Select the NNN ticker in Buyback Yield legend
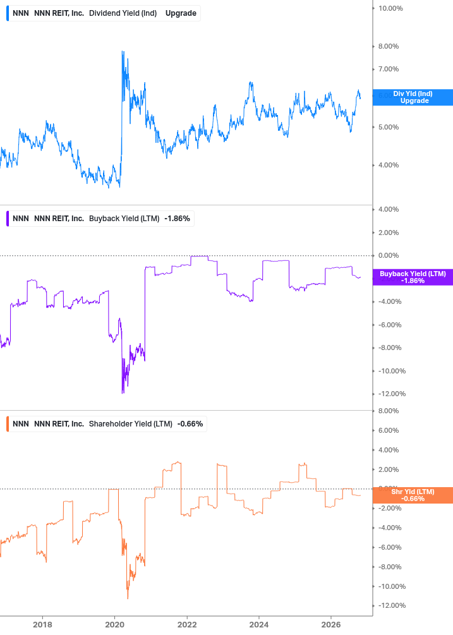Screen dimensions: 453x635 (21, 218)
